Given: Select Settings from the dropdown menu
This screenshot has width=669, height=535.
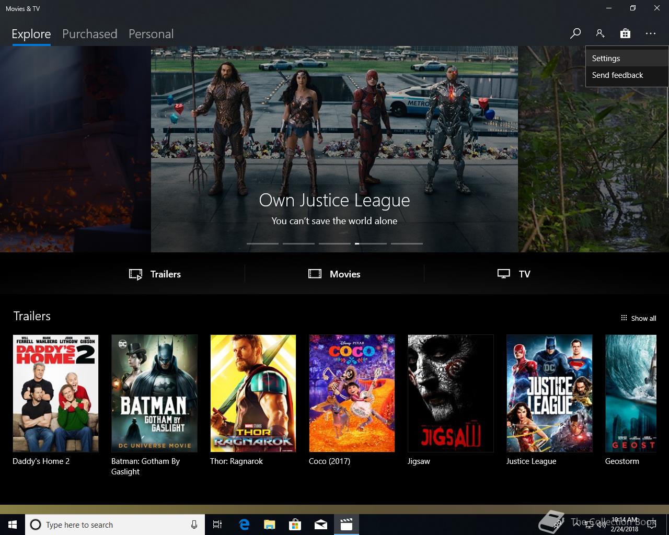Looking at the screenshot, I should (627, 59).
